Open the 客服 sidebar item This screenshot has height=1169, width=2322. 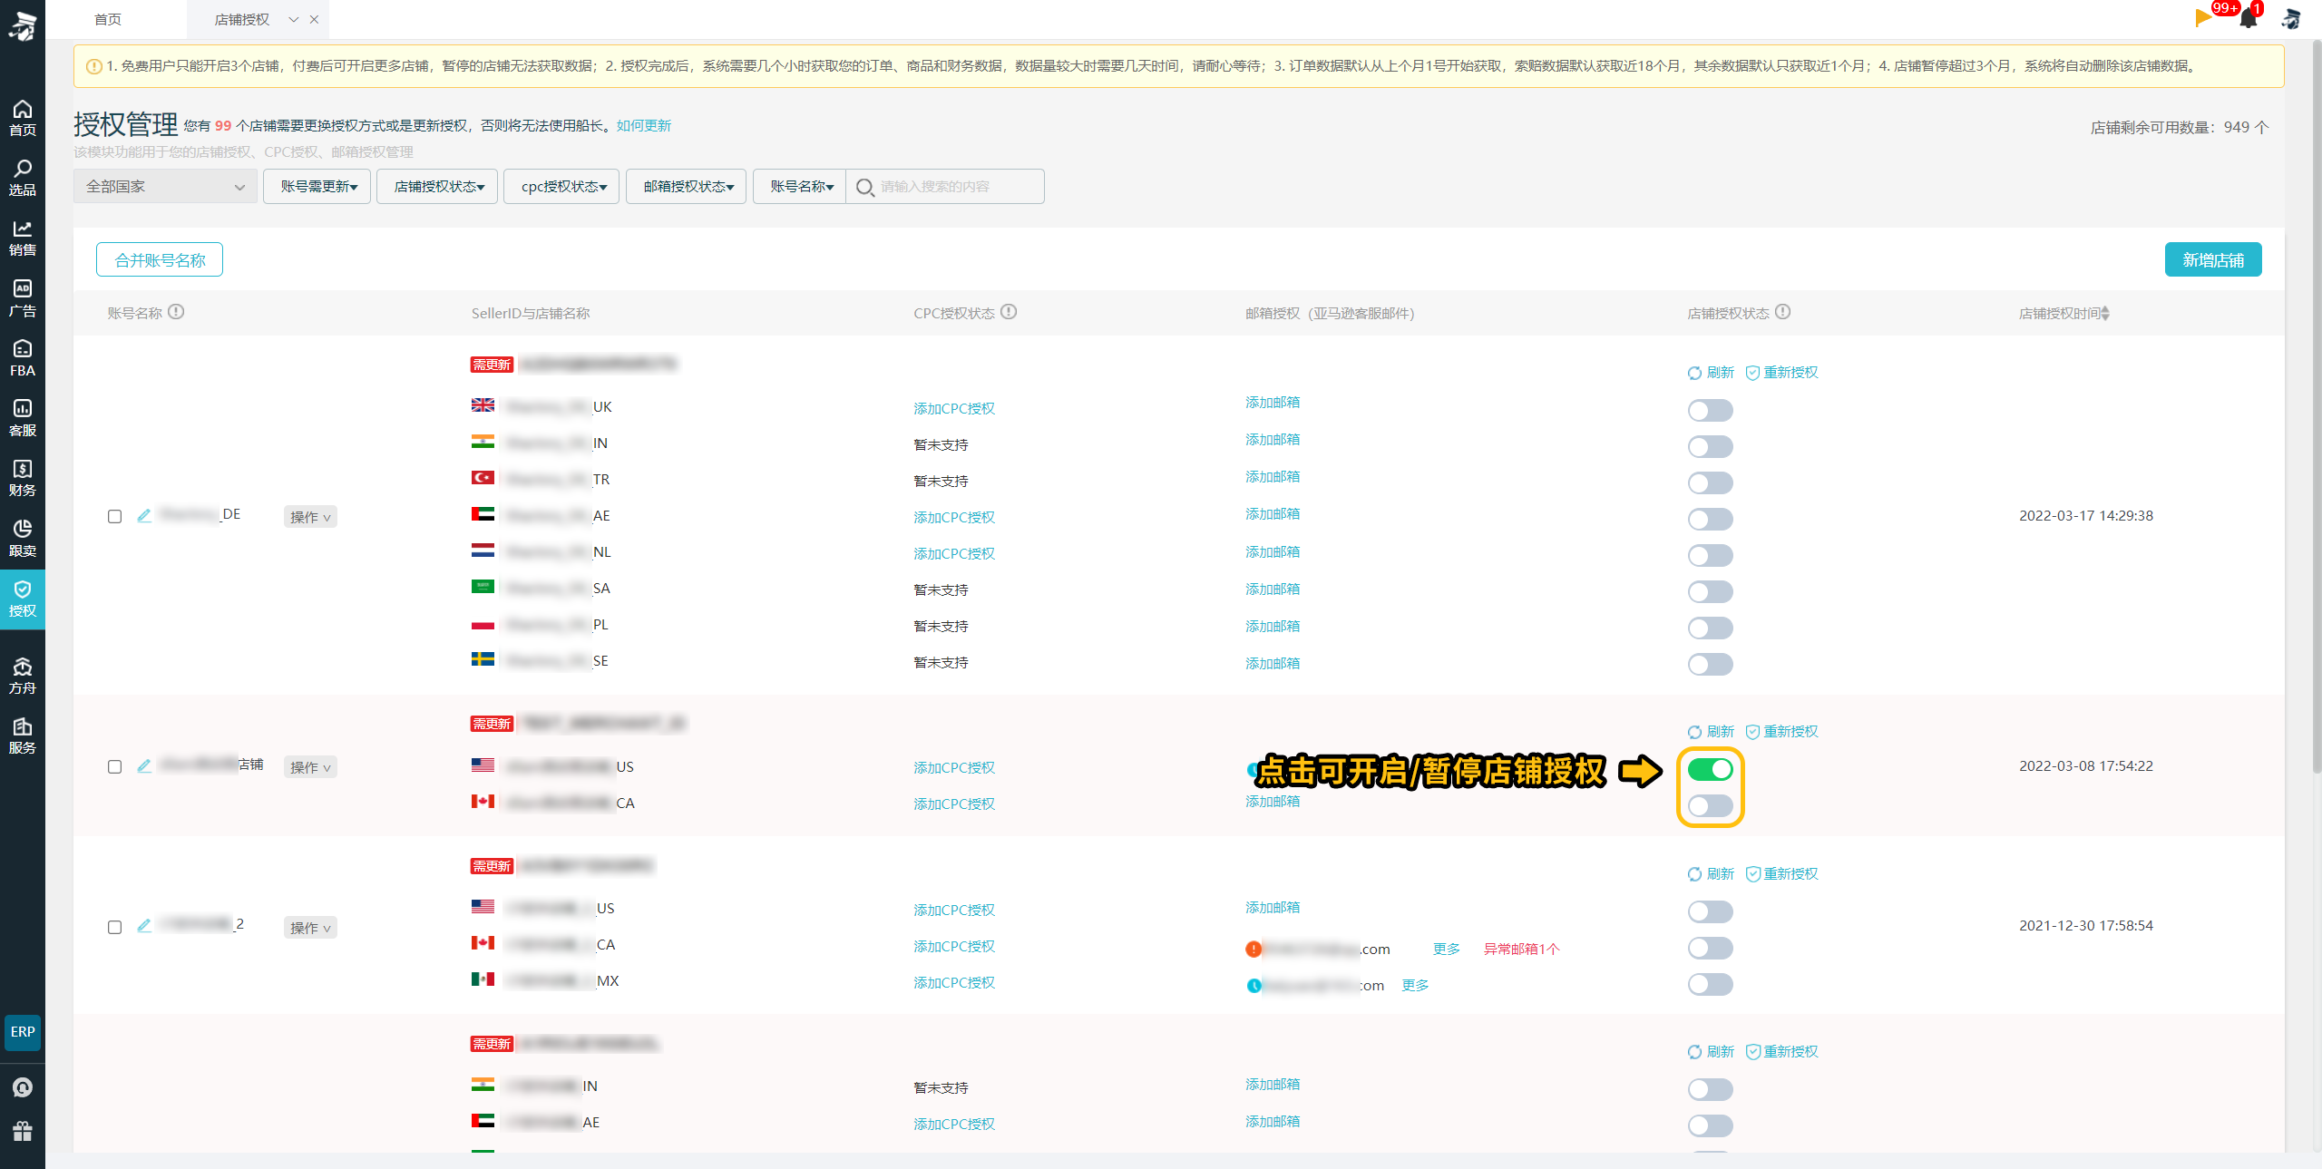pyautogui.click(x=23, y=418)
